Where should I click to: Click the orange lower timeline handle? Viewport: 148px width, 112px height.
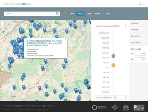pyautogui.click(x=113, y=65)
